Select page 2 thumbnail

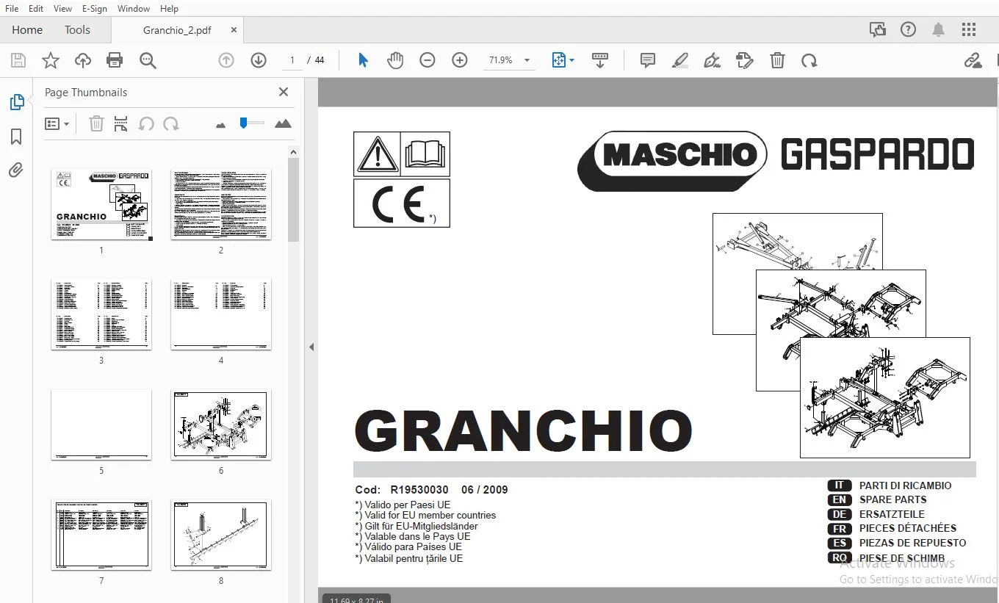(221, 204)
